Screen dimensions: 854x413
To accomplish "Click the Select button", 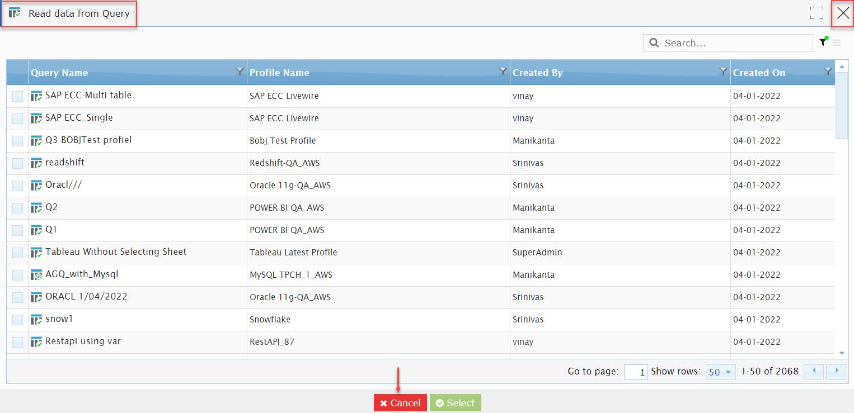I will pyautogui.click(x=456, y=403).
